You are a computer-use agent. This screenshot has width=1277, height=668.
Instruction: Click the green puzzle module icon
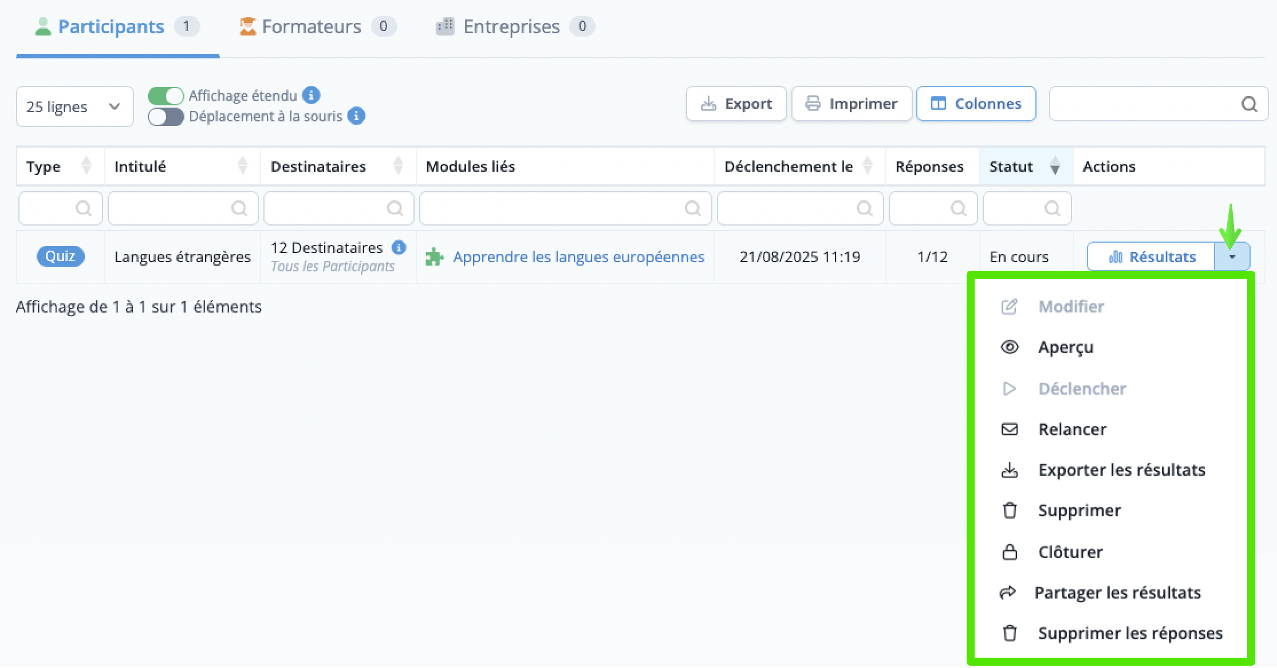point(435,257)
